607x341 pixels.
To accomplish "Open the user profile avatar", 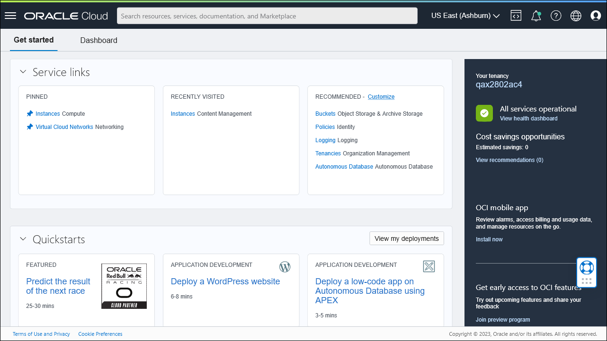I will pyautogui.click(x=595, y=15).
